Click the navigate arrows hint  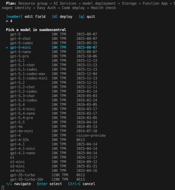point(18,184)
